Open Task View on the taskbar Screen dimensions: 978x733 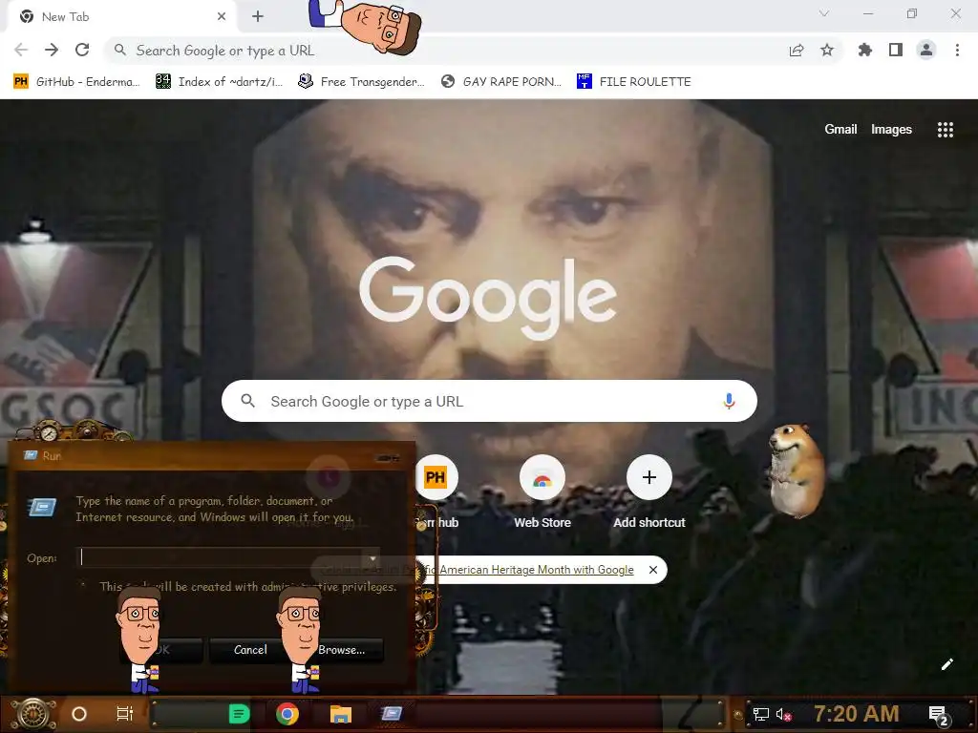click(x=125, y=714)
